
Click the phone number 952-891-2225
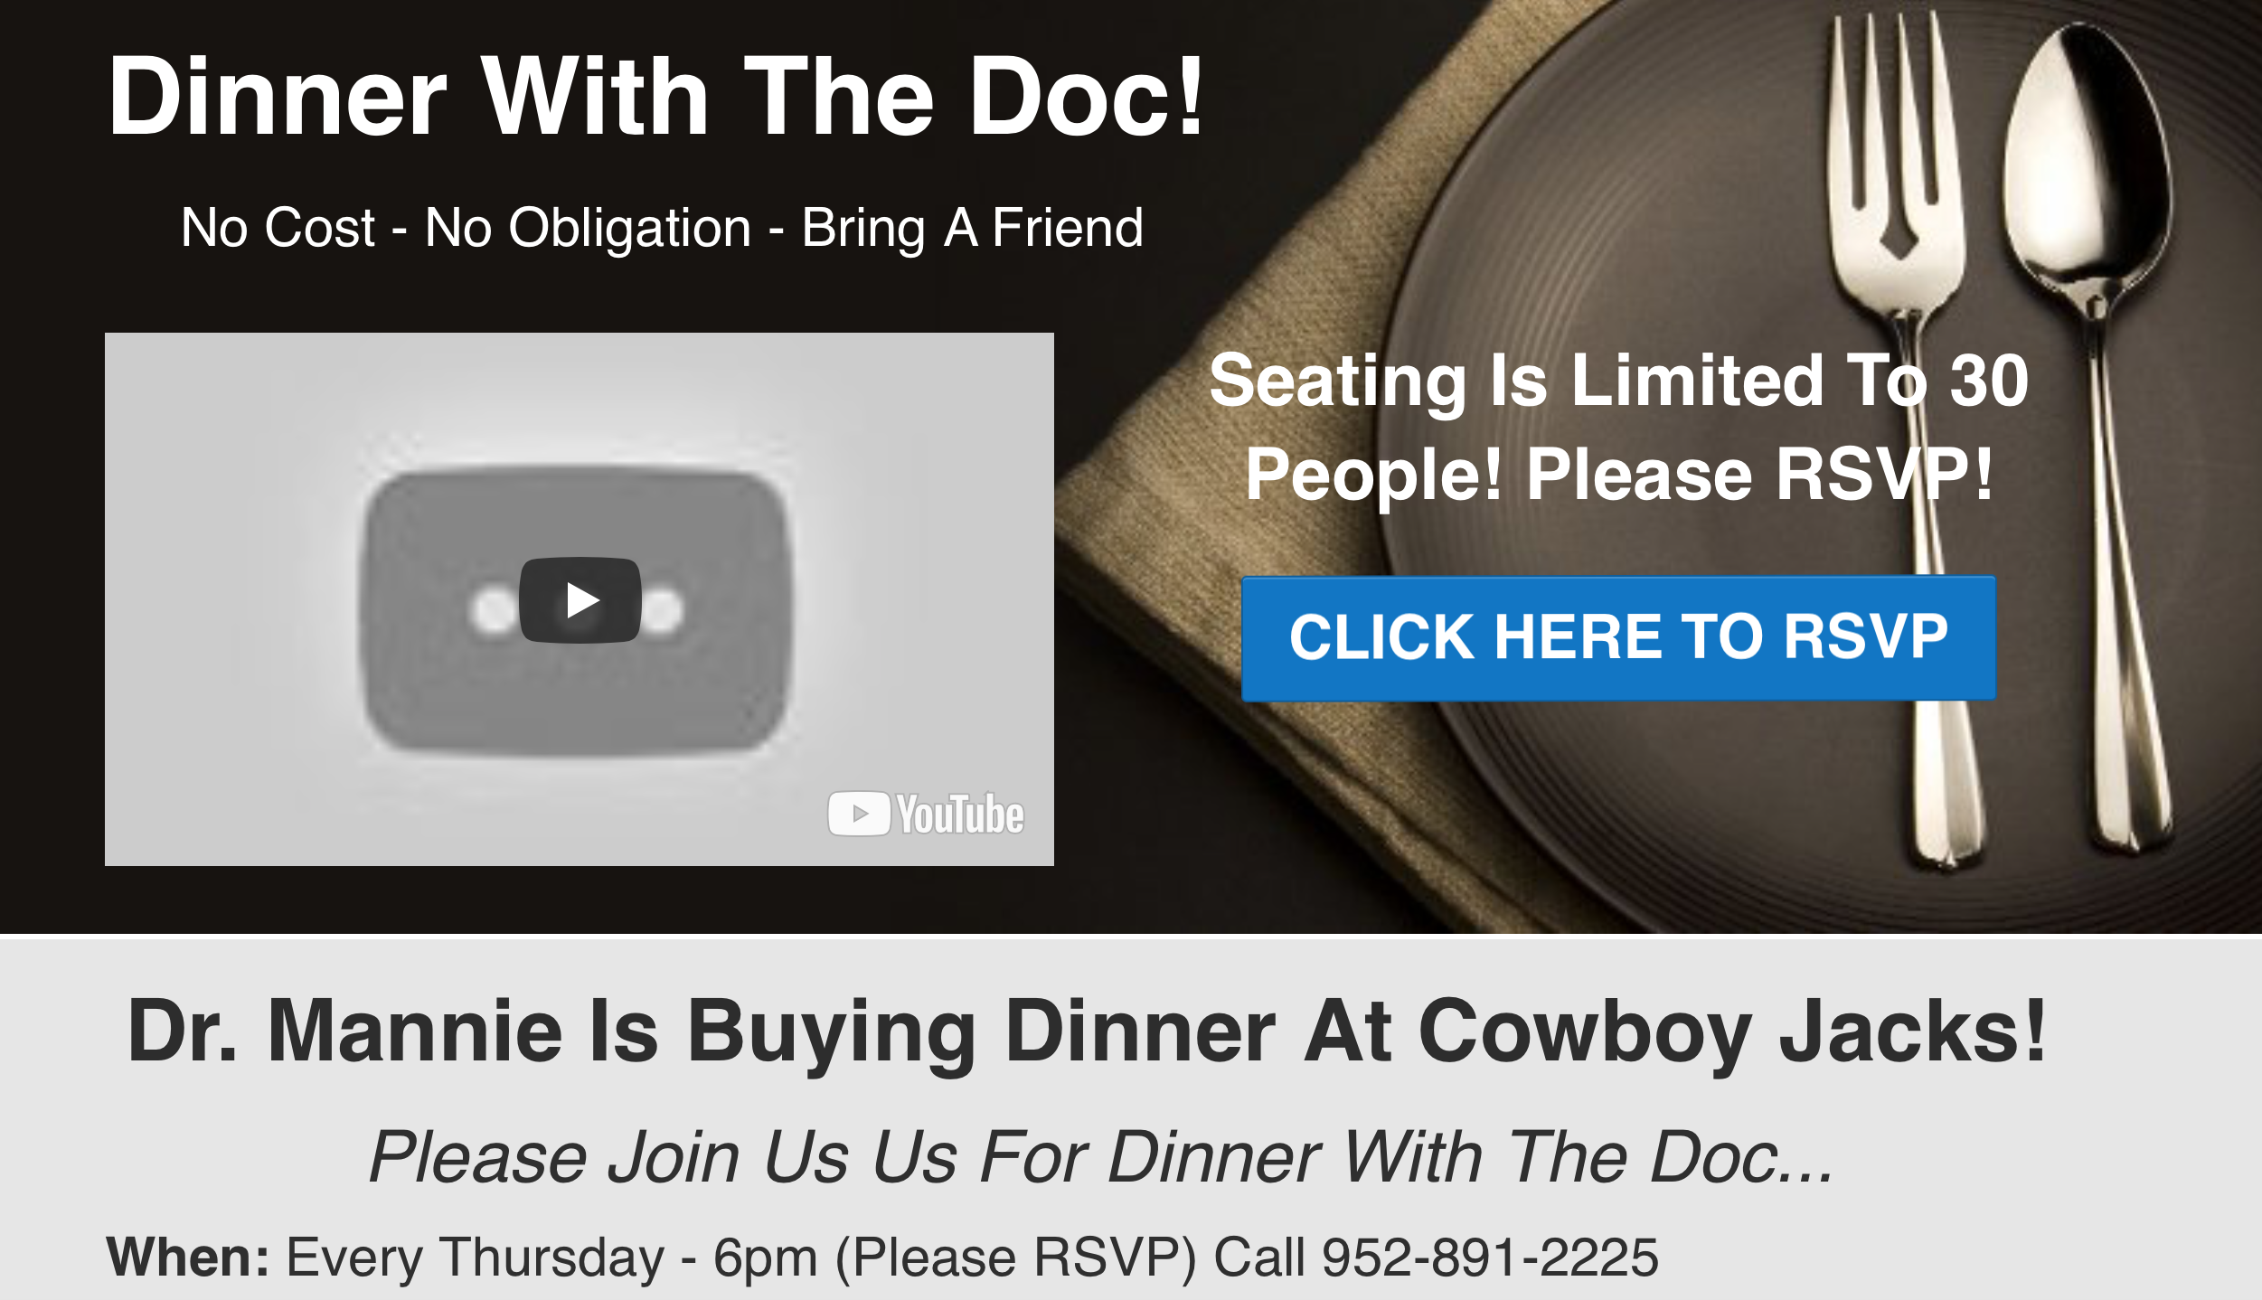pyautogui.click(x=1490, y=1257)
